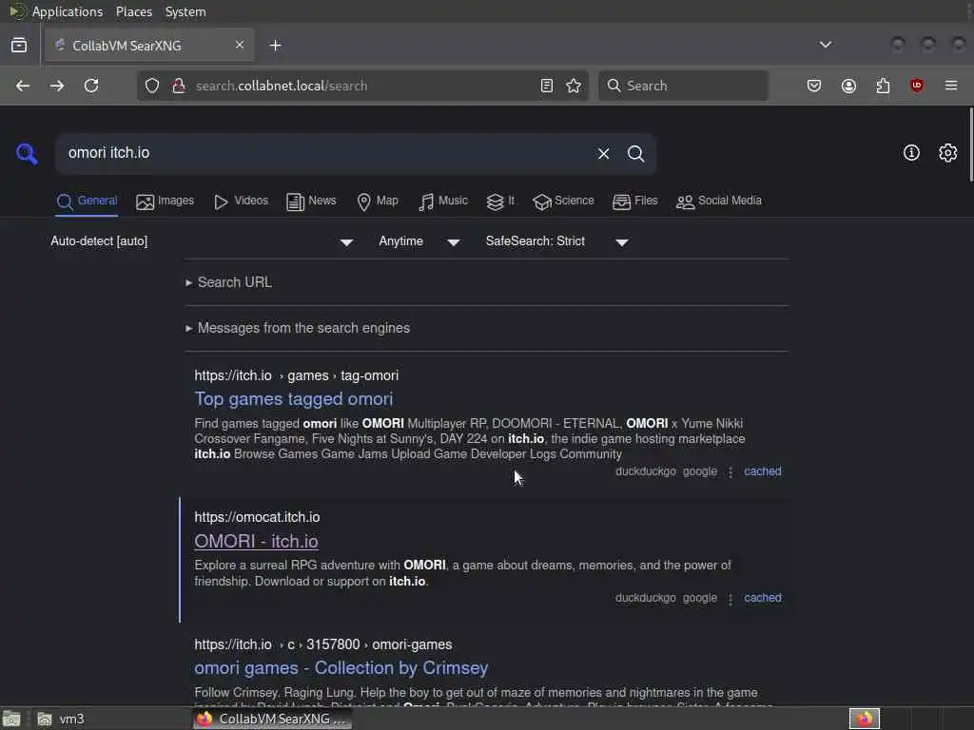List all tabs with the chevron
This screenshot has width=974, height=730.
(x=826, y=45)
